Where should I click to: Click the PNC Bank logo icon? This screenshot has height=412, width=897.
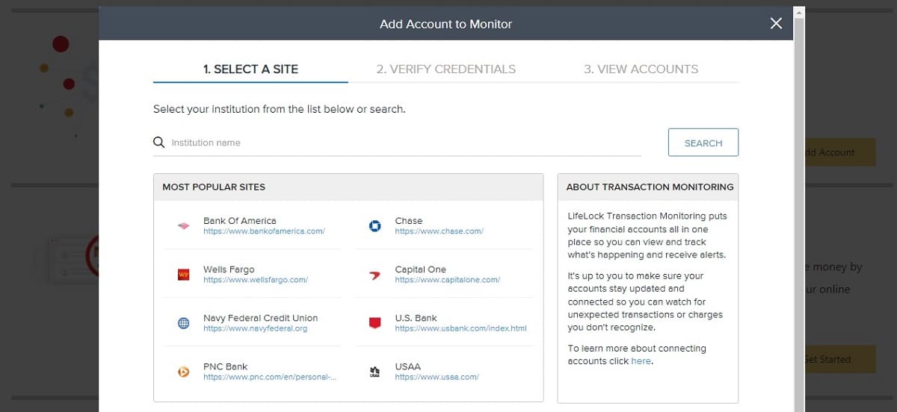pyautogui.click(x=183, y=372)
